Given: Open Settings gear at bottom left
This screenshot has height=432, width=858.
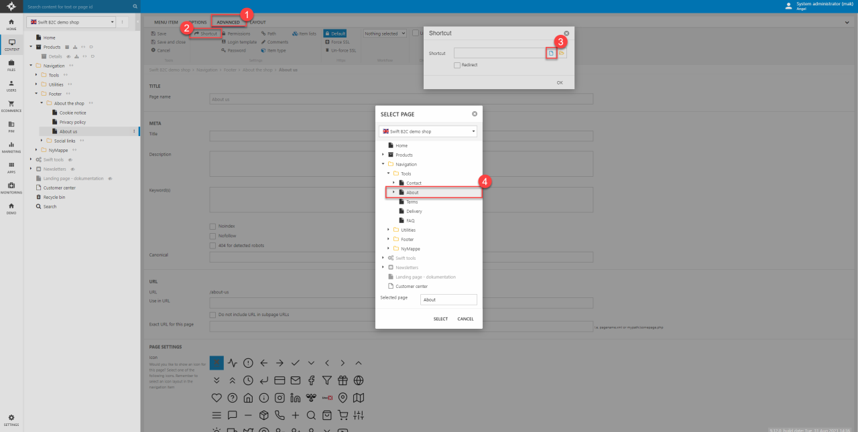Looking at the screenshot, I should tap(11, 419).
